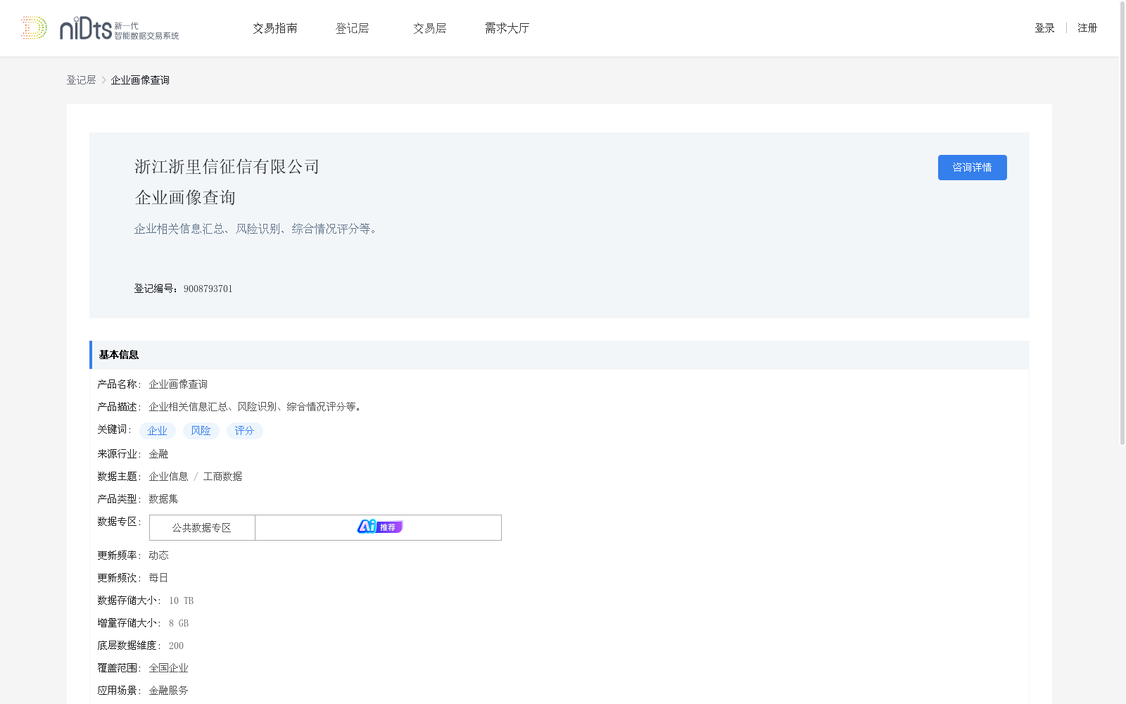Click the 公共数据专区 cell
The width and height of the screenshot is (1126, 704).
[202, 528]
